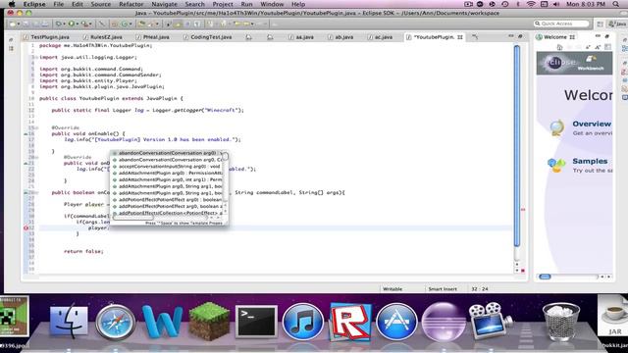Open Finder from the Dock
This screenshot has height=353, width=628.
point(69,322)
